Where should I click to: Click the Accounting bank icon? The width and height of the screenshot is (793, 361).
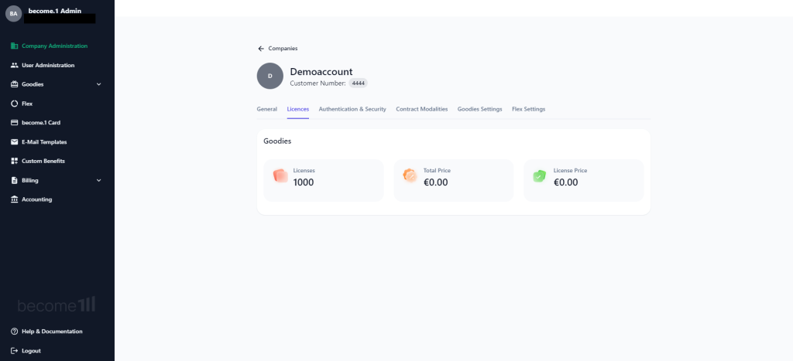point(14,199)
